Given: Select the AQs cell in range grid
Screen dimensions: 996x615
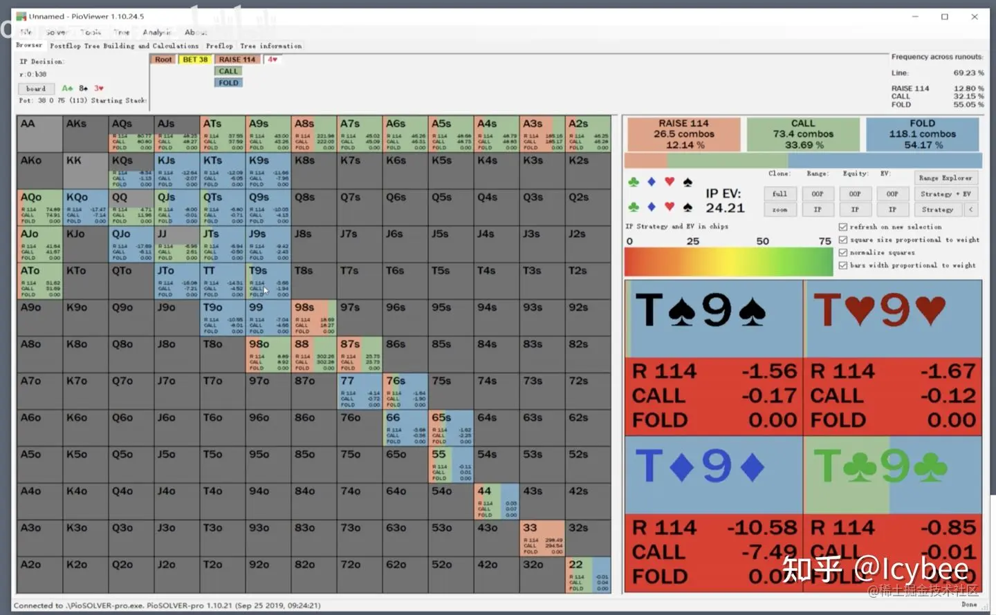Looking at the screenshot, I should pos(131,134).
